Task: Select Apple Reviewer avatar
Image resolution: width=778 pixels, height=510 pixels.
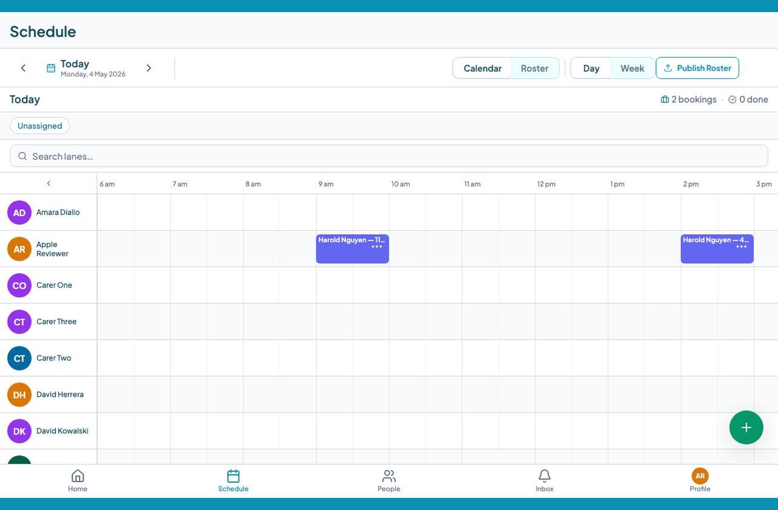Action: click(x=19, y=249)
